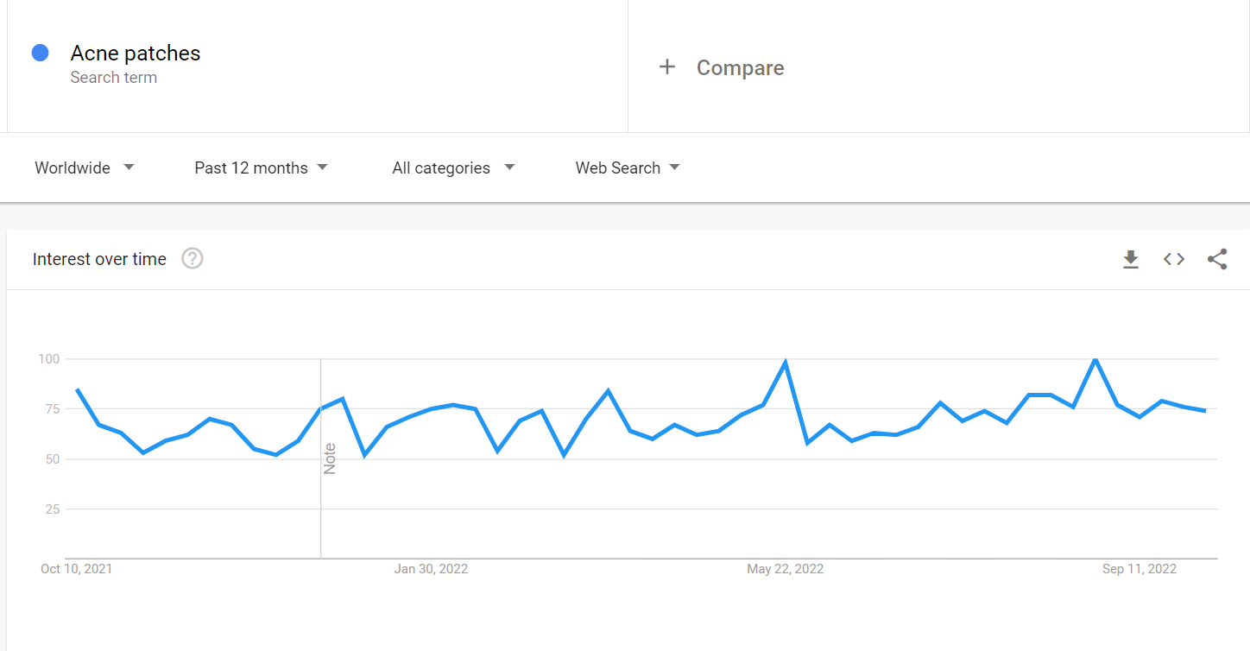Change the Web Search type dropdown

tap(628, 167)
